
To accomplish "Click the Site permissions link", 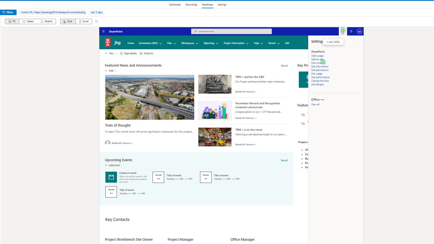I will tap(320, 70).
